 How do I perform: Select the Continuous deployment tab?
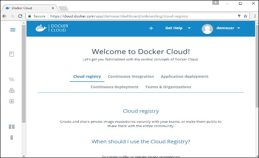point(114,87)
